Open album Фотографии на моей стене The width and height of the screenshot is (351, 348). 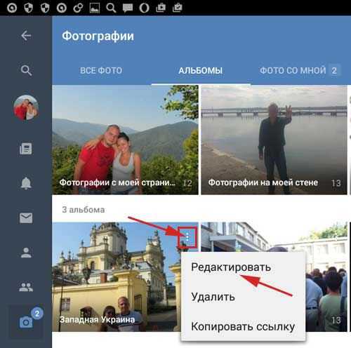pos(274,140)
